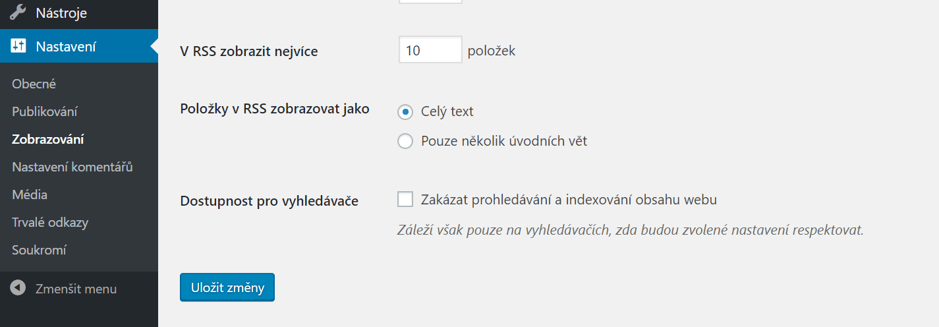Click the wrench icon beside Nástroje

point(18,13)
